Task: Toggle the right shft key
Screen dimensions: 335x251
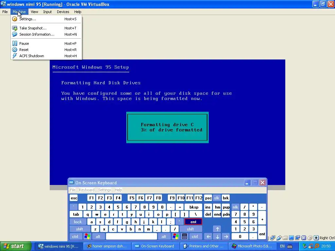Action: [x=190, y=229]
